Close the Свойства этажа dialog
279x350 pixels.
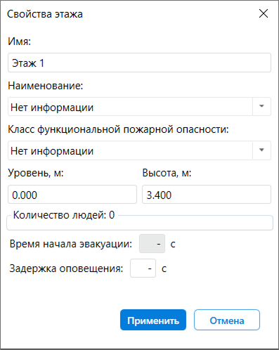264,13
